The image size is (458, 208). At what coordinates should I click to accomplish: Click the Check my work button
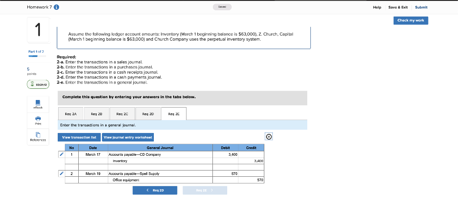pos(411,21)
